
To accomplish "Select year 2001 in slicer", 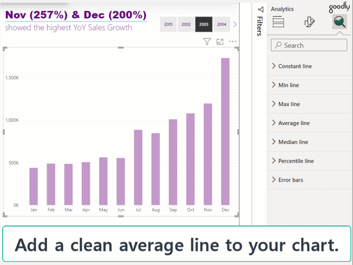I will click(x=168, y=25).
